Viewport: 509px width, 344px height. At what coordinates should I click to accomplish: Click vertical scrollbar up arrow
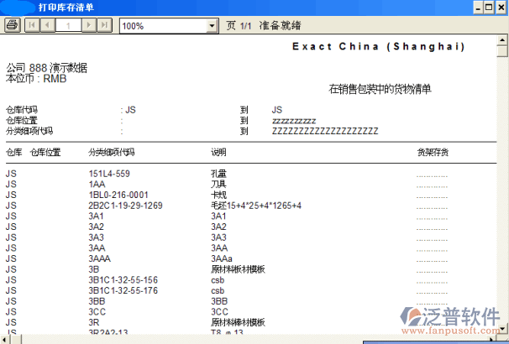502,40
